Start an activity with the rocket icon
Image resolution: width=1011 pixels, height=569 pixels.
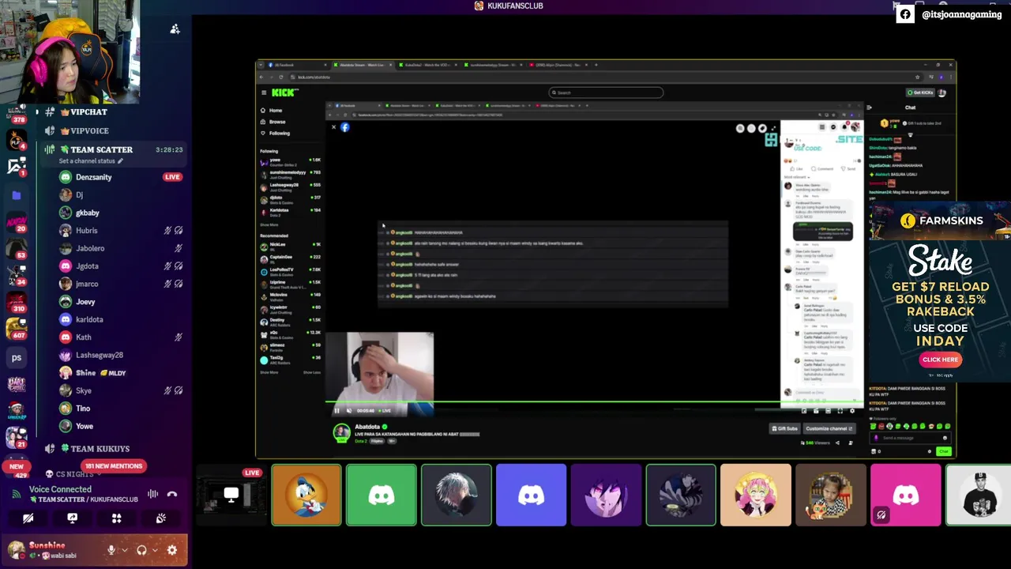(116, 518)
